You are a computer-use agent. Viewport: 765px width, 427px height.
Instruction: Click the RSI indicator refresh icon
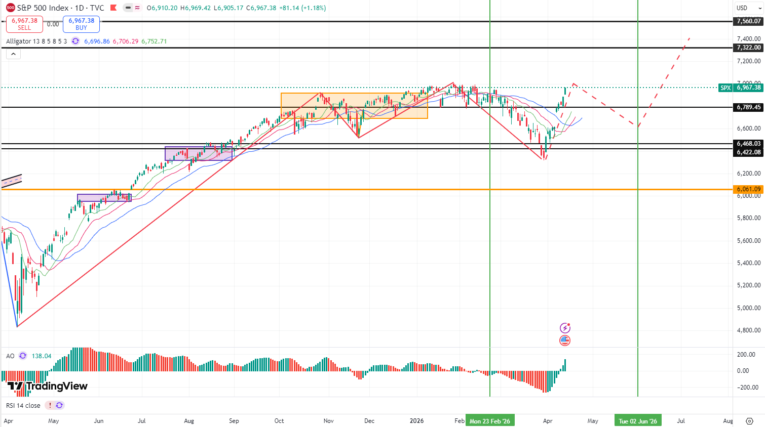pos(59,405)
